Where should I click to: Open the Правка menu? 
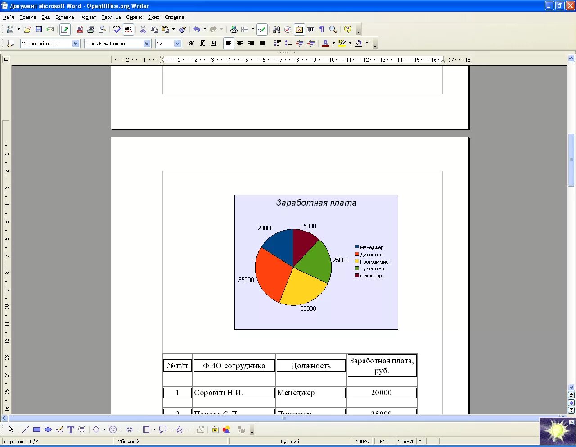(27, 17)
